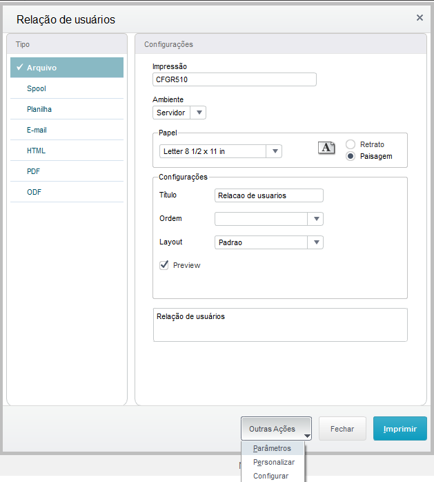434x482 pixels.
Task: Click the Imprimir button
Action: click(400, 429)
